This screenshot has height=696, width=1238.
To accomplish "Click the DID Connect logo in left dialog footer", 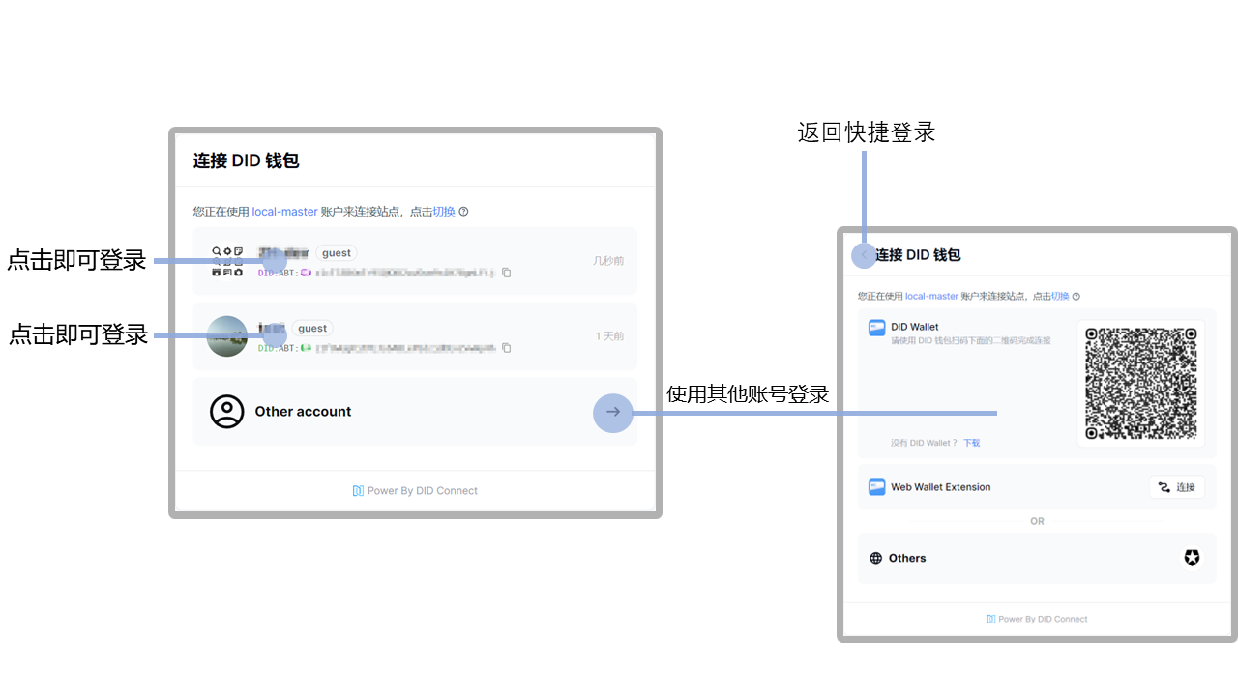I will pos(356,490).
